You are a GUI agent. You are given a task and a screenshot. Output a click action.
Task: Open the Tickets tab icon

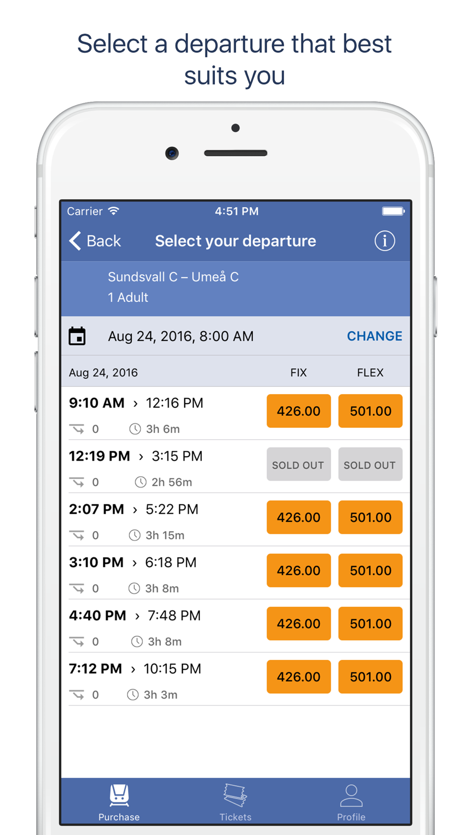pos(235,795)
